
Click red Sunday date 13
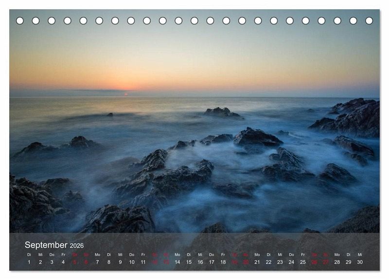166,262
